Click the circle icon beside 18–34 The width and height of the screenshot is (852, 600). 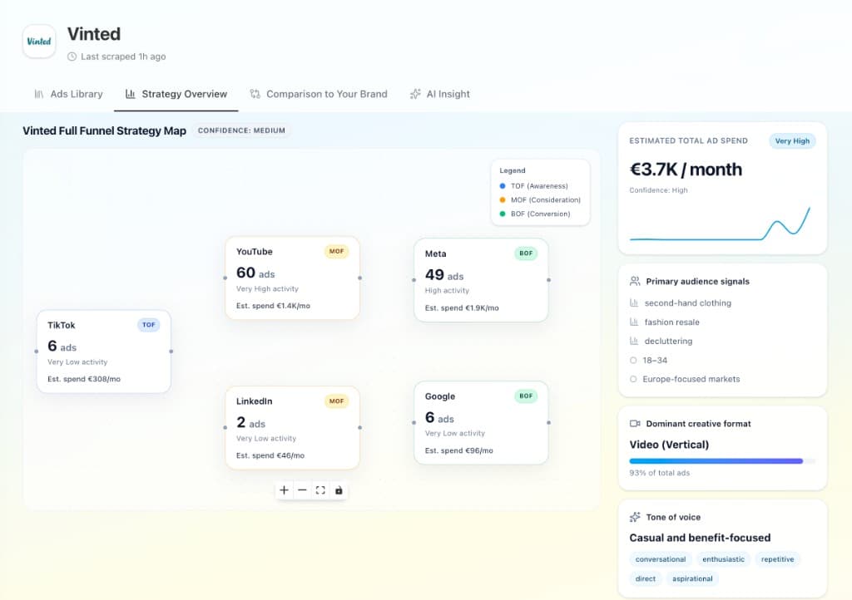click(x=633, y=360)
